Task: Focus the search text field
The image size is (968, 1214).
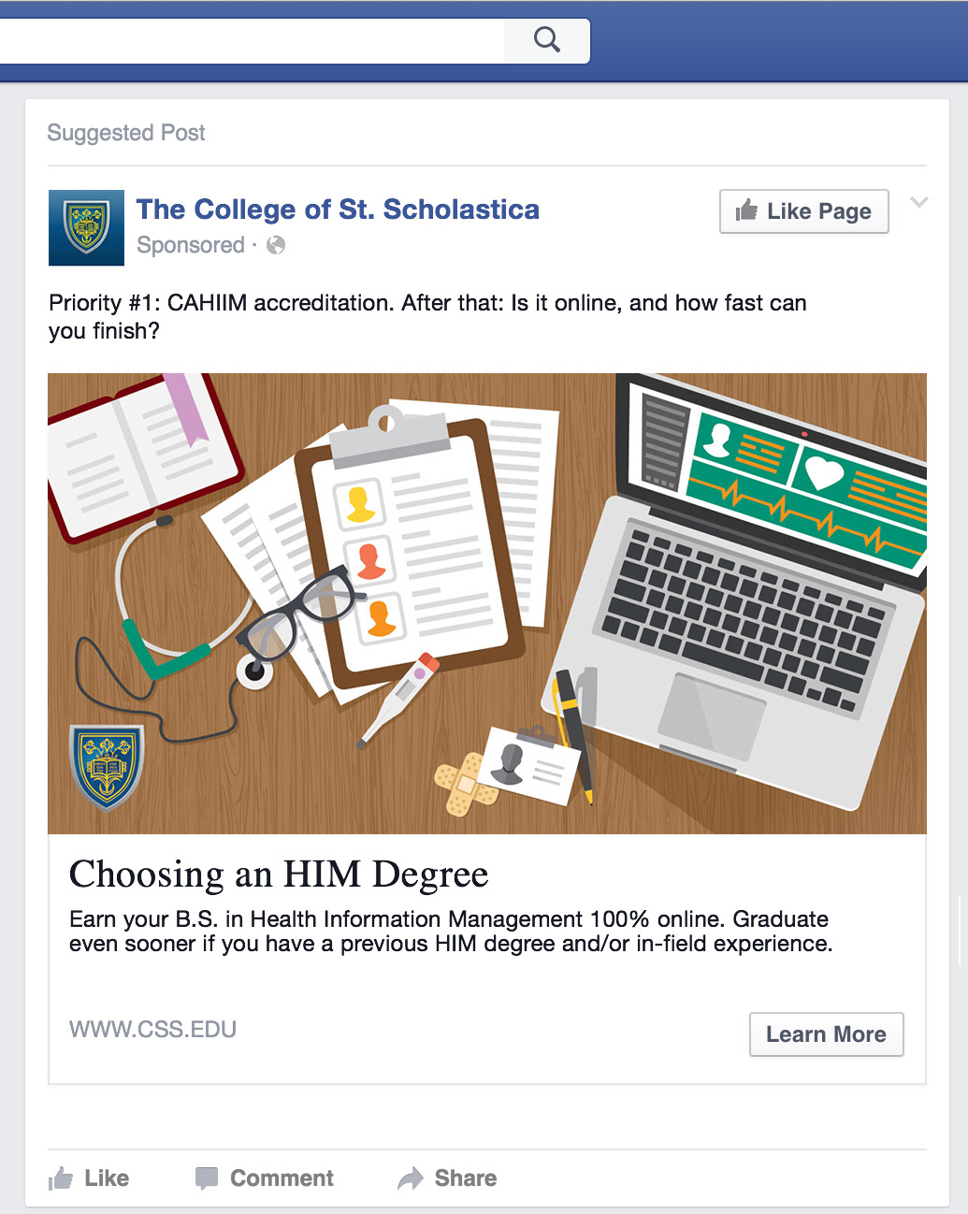Action: tap(253, 40)
